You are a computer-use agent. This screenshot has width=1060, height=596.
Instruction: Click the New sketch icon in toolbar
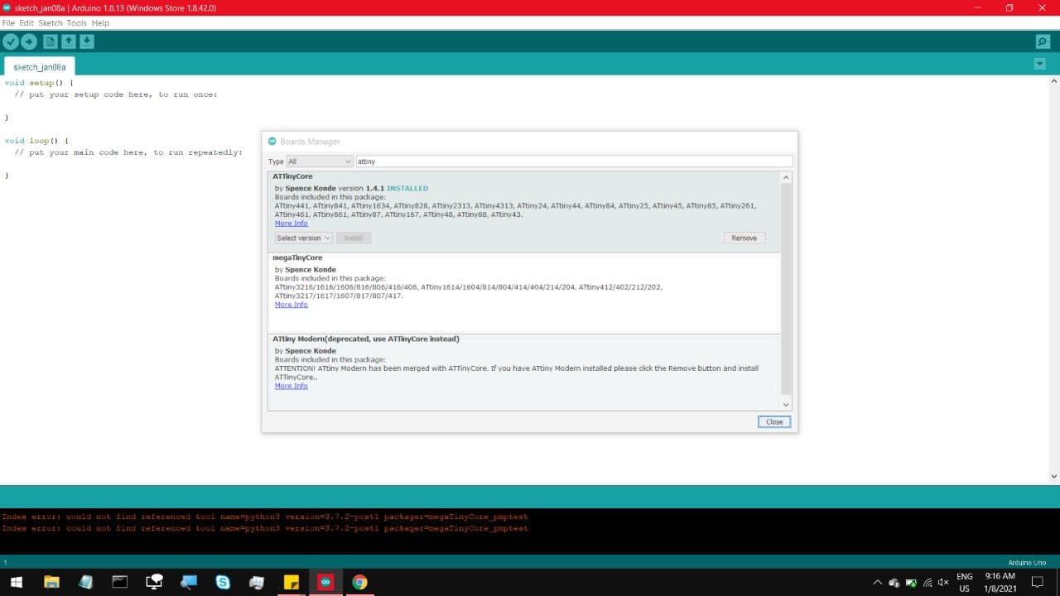pyautogui.click(x=51, y=41)
